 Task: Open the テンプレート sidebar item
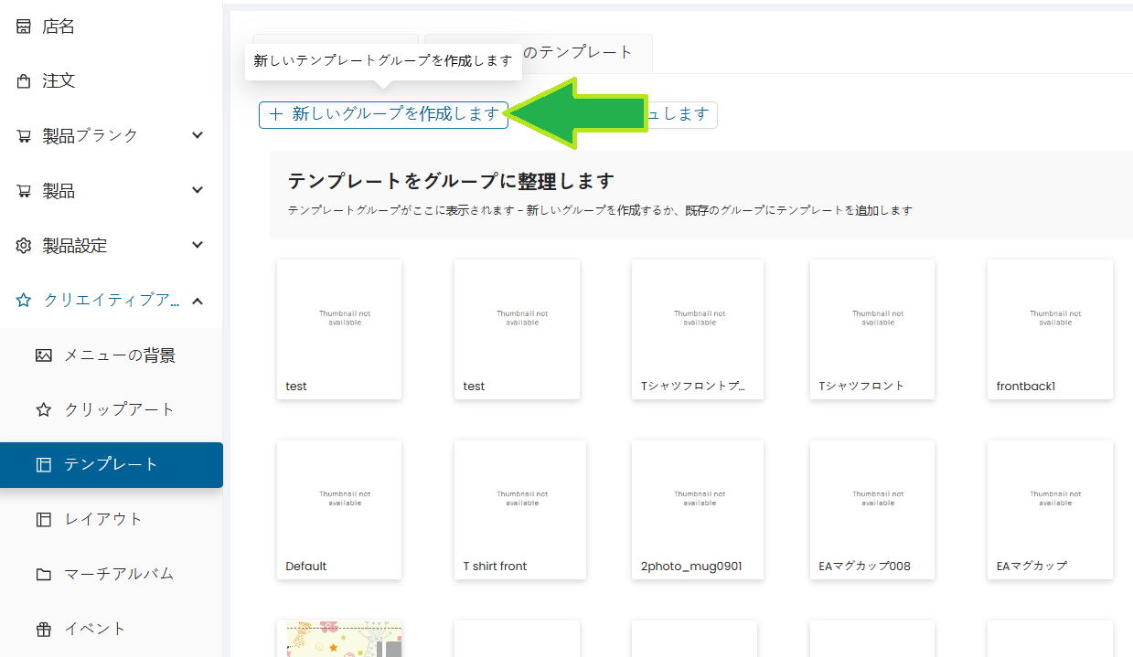pyautogui.click(x=111, y=465)
